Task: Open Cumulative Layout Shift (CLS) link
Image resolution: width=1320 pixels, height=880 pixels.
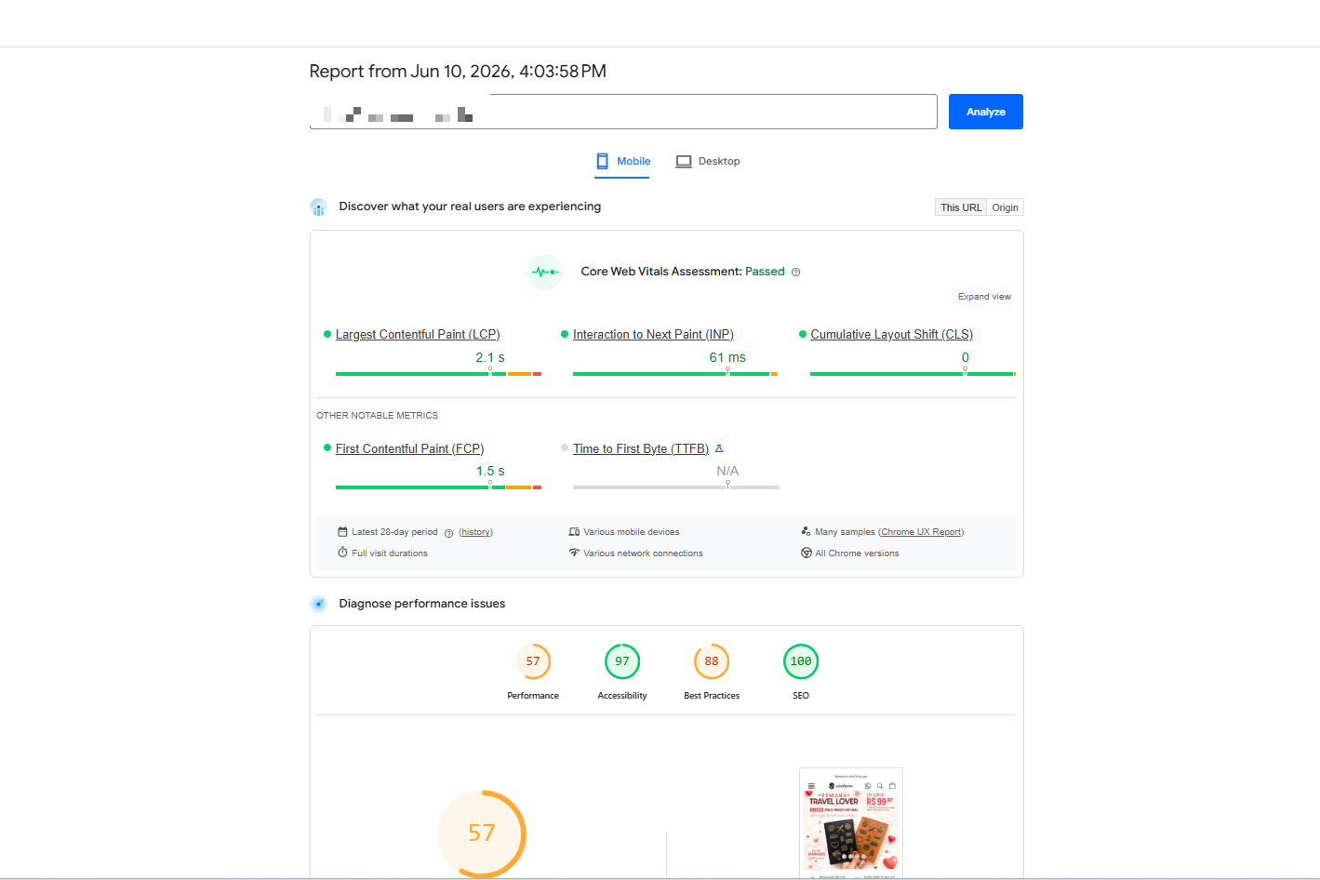Action: coord(891,334)
